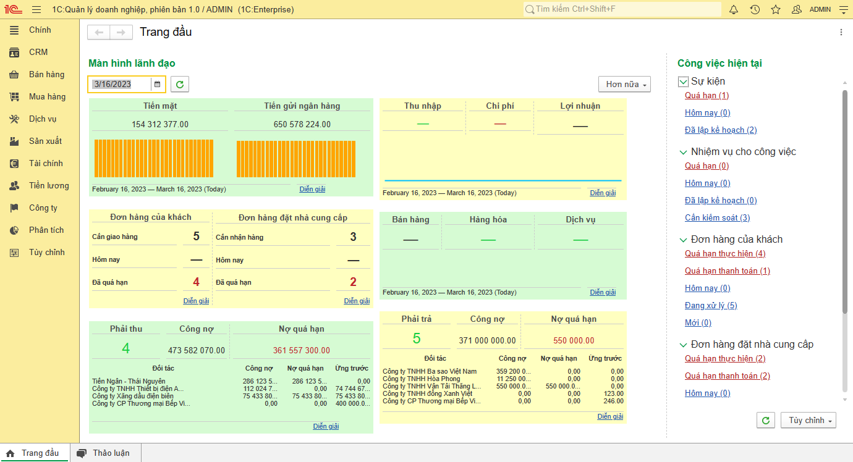
Task: Click Diễn giải link in Phải trả widget
Action: (610, 416)
